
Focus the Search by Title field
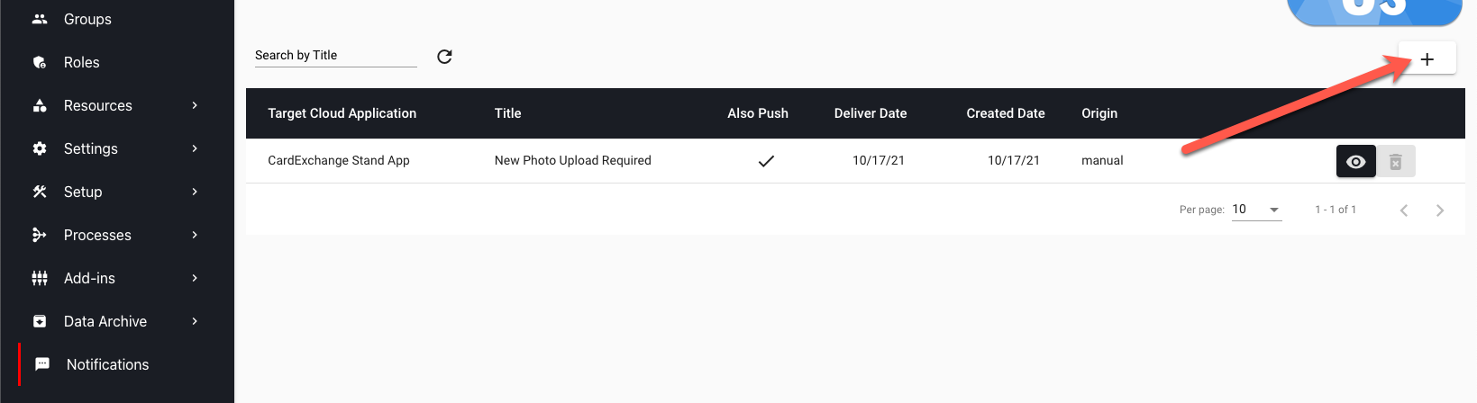pos(335,55)
